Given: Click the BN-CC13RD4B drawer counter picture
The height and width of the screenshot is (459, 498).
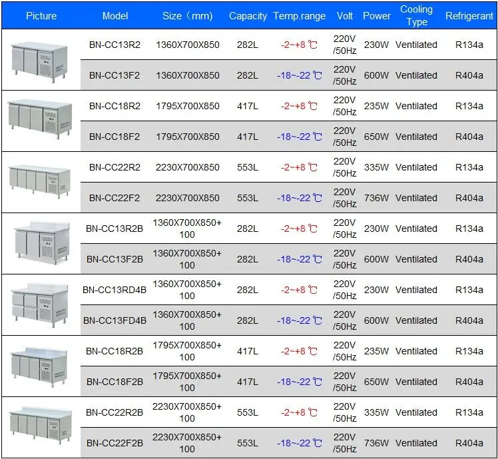Looking at the screenshot, I should coord(39,305).
